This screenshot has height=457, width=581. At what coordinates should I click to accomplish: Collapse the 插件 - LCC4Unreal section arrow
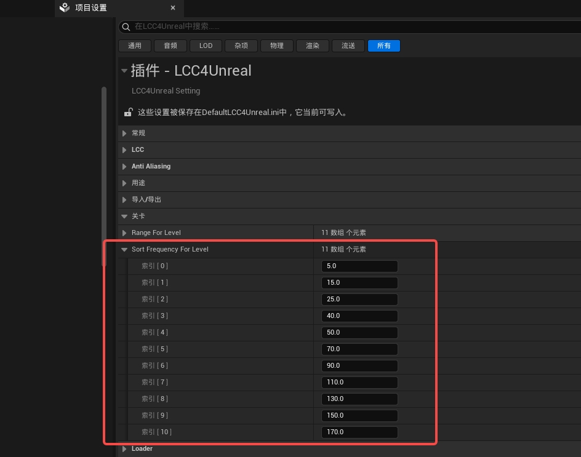tap(124, 70)
